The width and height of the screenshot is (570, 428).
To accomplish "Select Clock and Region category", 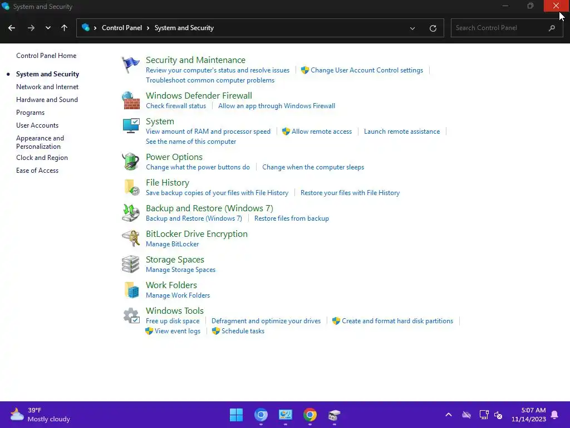I will (42, 158).
